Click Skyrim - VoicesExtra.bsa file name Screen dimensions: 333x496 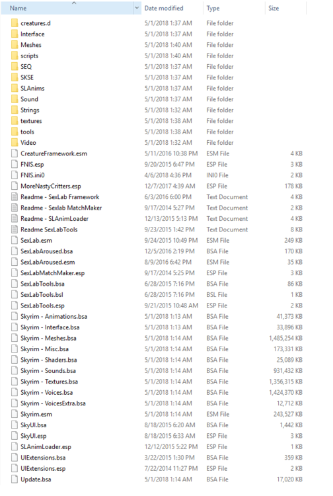point(53,403)
